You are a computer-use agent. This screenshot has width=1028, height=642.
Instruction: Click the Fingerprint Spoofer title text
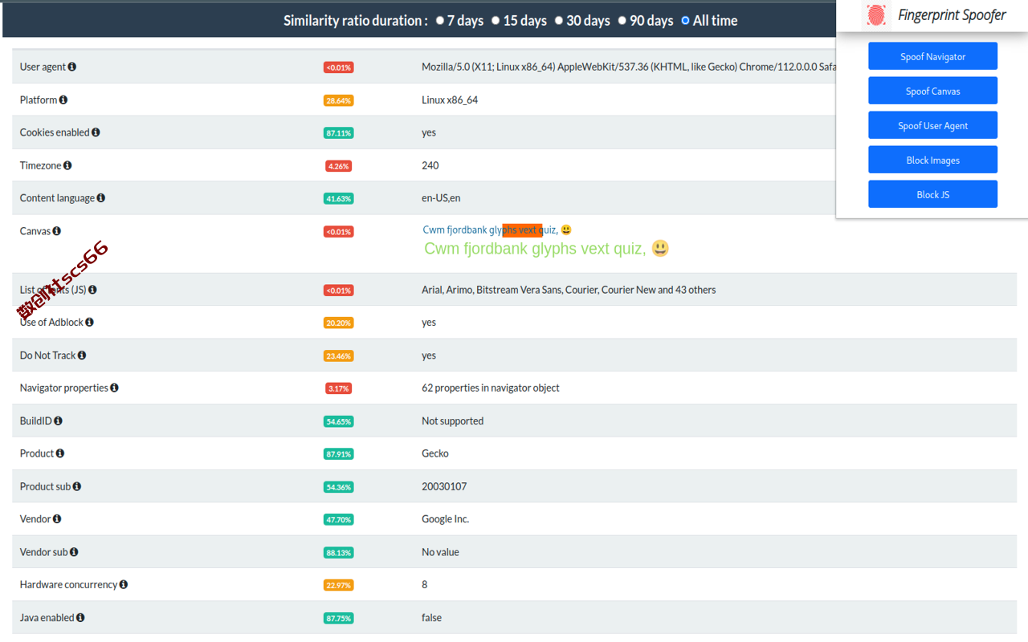tap(952, 14)
